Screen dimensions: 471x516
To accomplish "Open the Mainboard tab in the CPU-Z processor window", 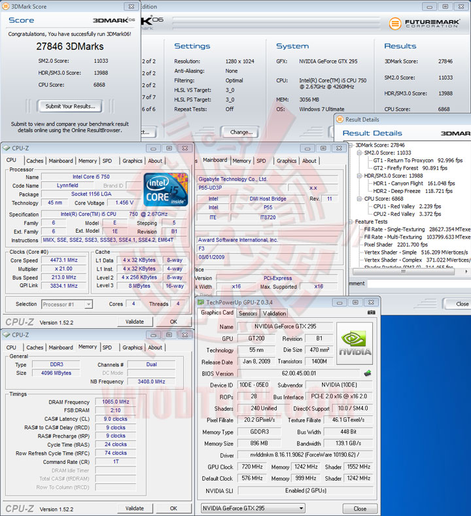I will point(61,161).
